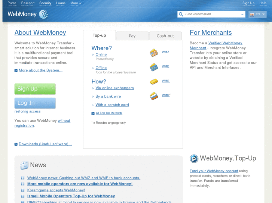The width and height of the screenshot is (272, 203).
Task: Click the WebMoney wordmark in header
Action: 22,14
